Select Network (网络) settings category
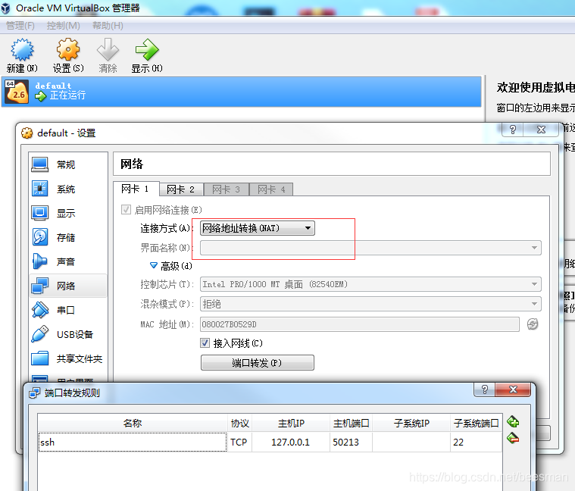Image resolution: width=575 pixels, height=491 pixels. [x=68, y=286]
